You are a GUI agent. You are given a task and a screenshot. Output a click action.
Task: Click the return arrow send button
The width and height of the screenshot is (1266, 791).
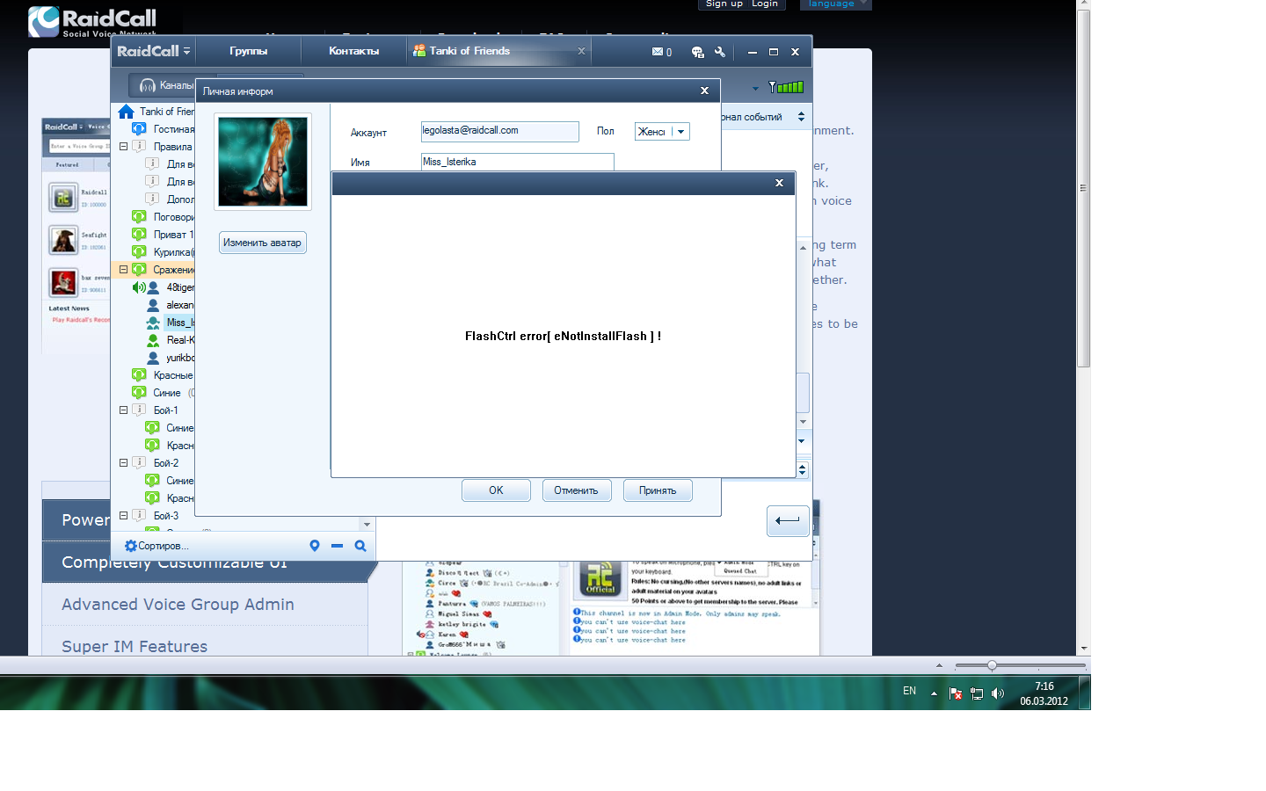click(x=788, y=521)
